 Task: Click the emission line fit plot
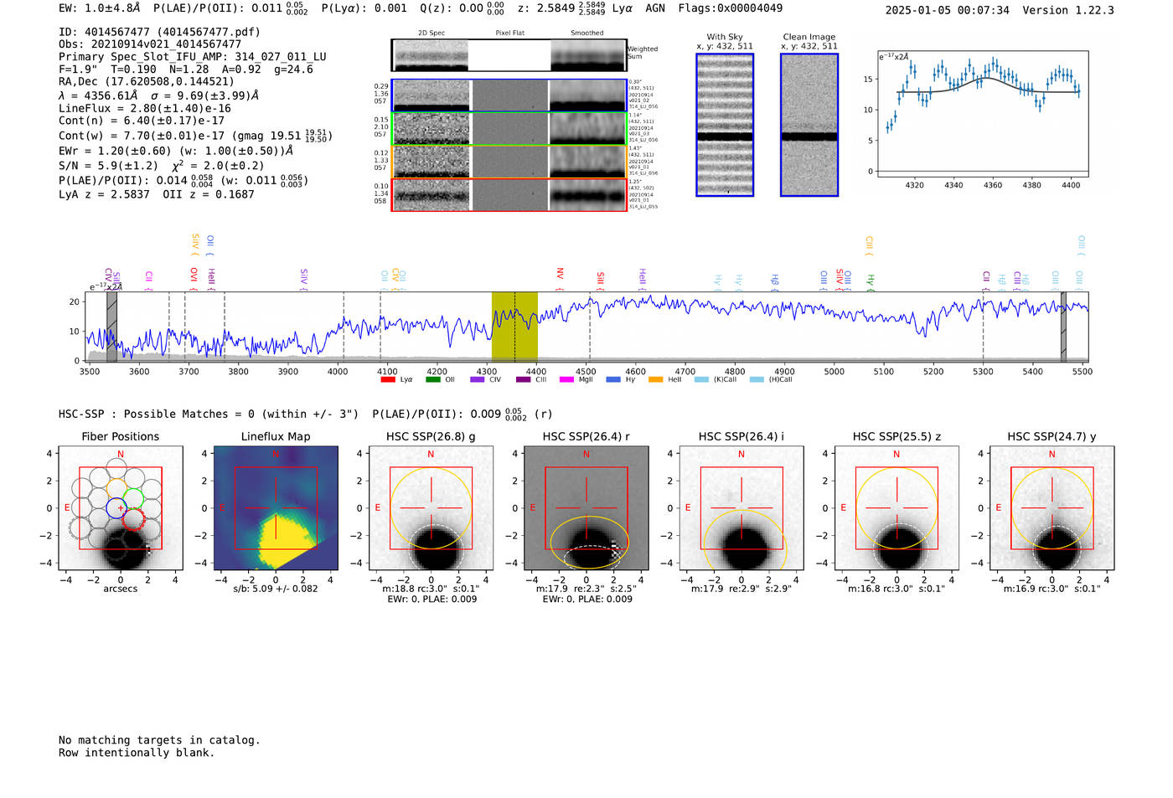[x=982, y=114]
